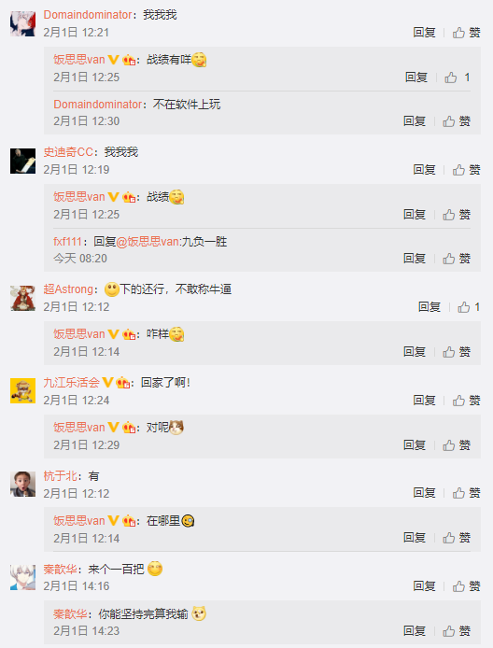Viewport: 493px width, 648px height.
Task: Reply to 史迪奇CC's 我我我 comment
Action: tap(425, 169)
